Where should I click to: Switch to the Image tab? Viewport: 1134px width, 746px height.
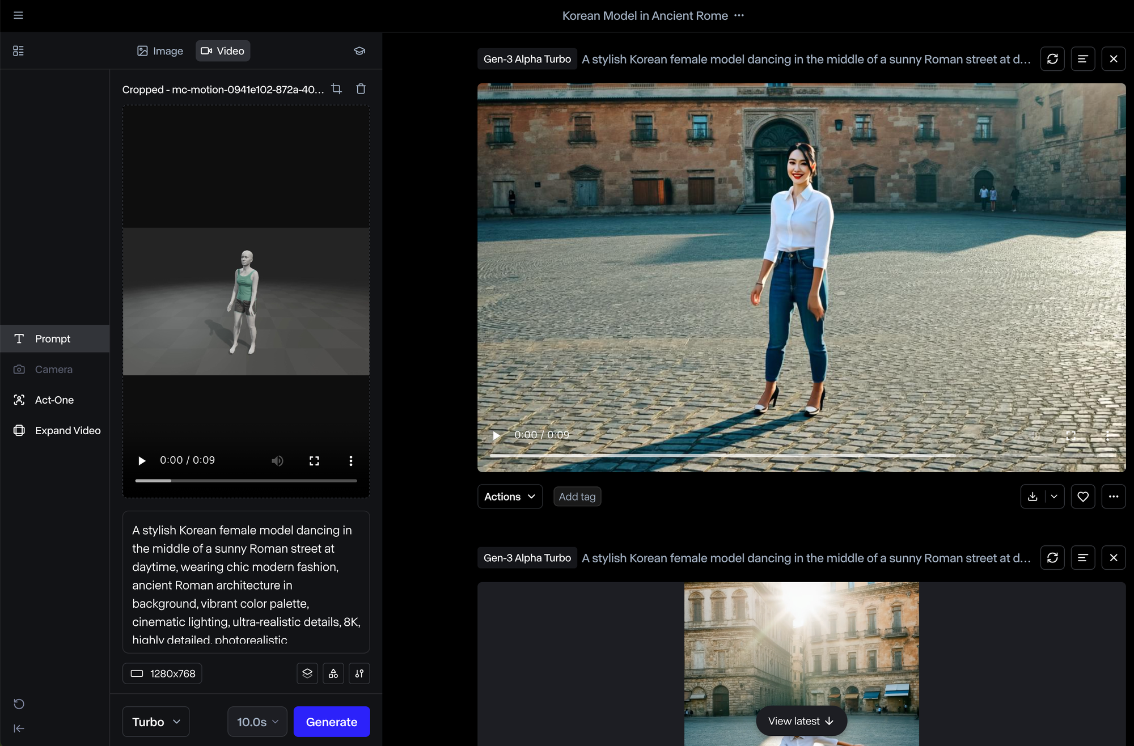coord(160,51)
